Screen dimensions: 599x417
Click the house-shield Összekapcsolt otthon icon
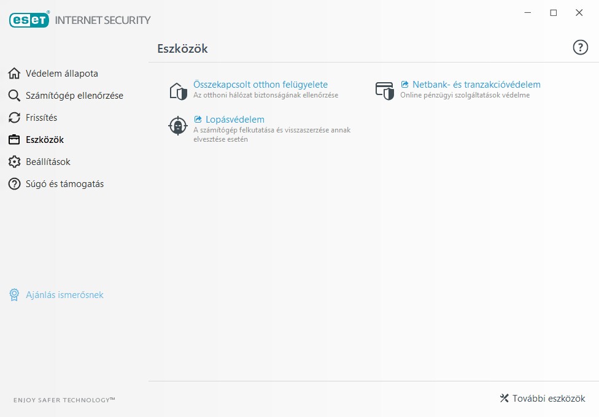click(x=178, y=91)
